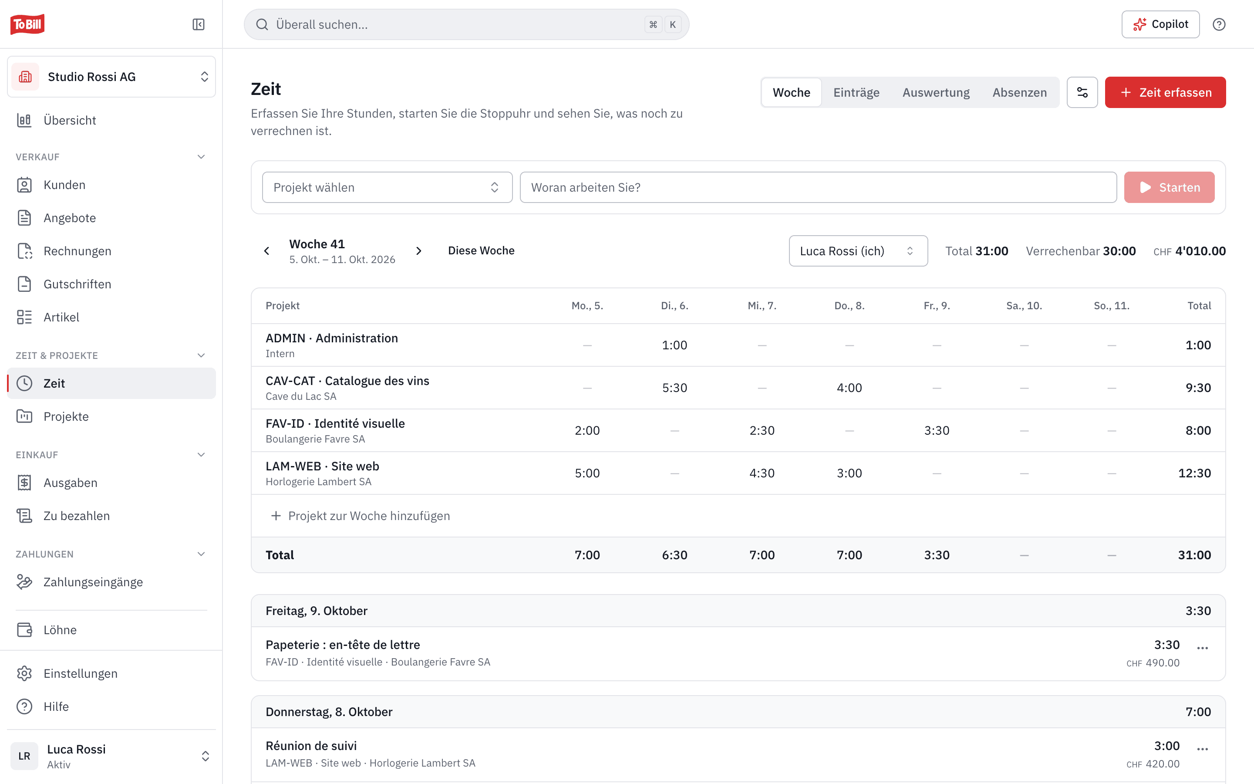Click Projekt zur Woche hinzufügen
This screenshot has width=1254, height=784.
click(x=361, y=516)
